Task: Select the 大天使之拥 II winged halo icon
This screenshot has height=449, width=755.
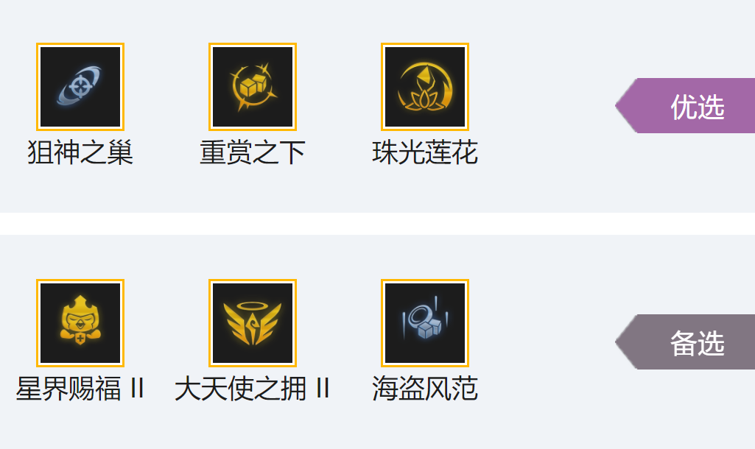Action: point(253,323)
